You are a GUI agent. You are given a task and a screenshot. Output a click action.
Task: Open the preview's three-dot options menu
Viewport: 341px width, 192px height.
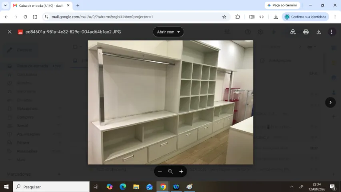(331, 32)
